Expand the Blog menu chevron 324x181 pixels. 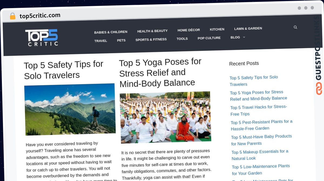click(x=244, y=37)
